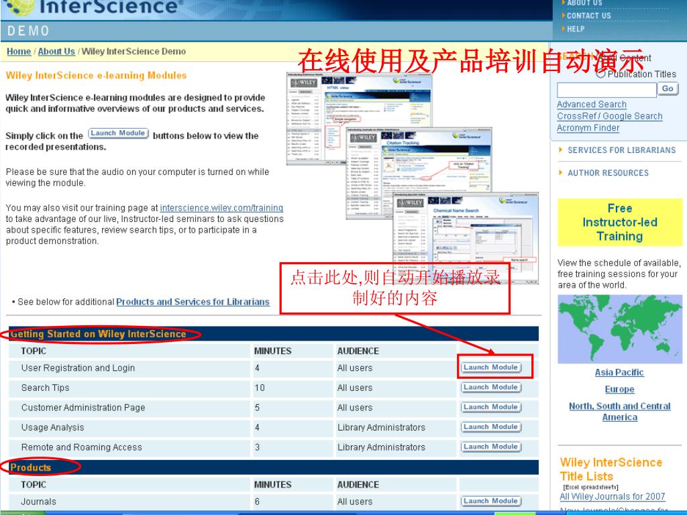Click the 'Customer Administration Page' topic text
687x515 pixels.
[x=83, y=408]
